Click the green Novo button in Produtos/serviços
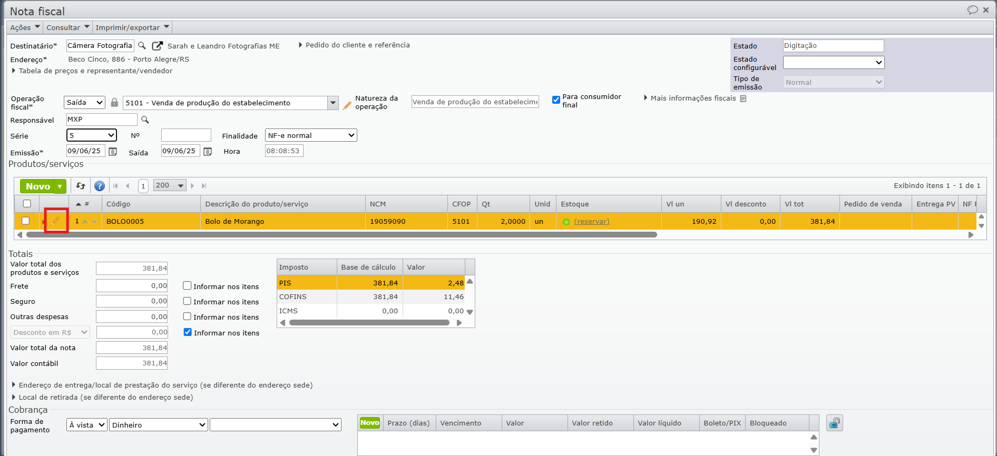The height and width of the screenshot is (456, 997). pos(37,186)
